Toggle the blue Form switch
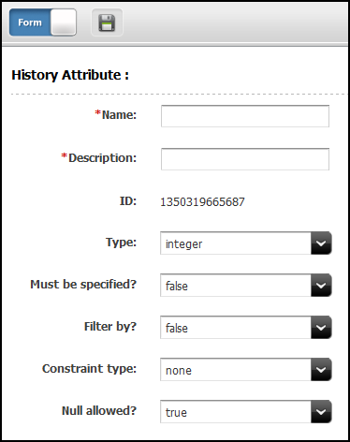The image size is (350, 442). click(43, 22)
